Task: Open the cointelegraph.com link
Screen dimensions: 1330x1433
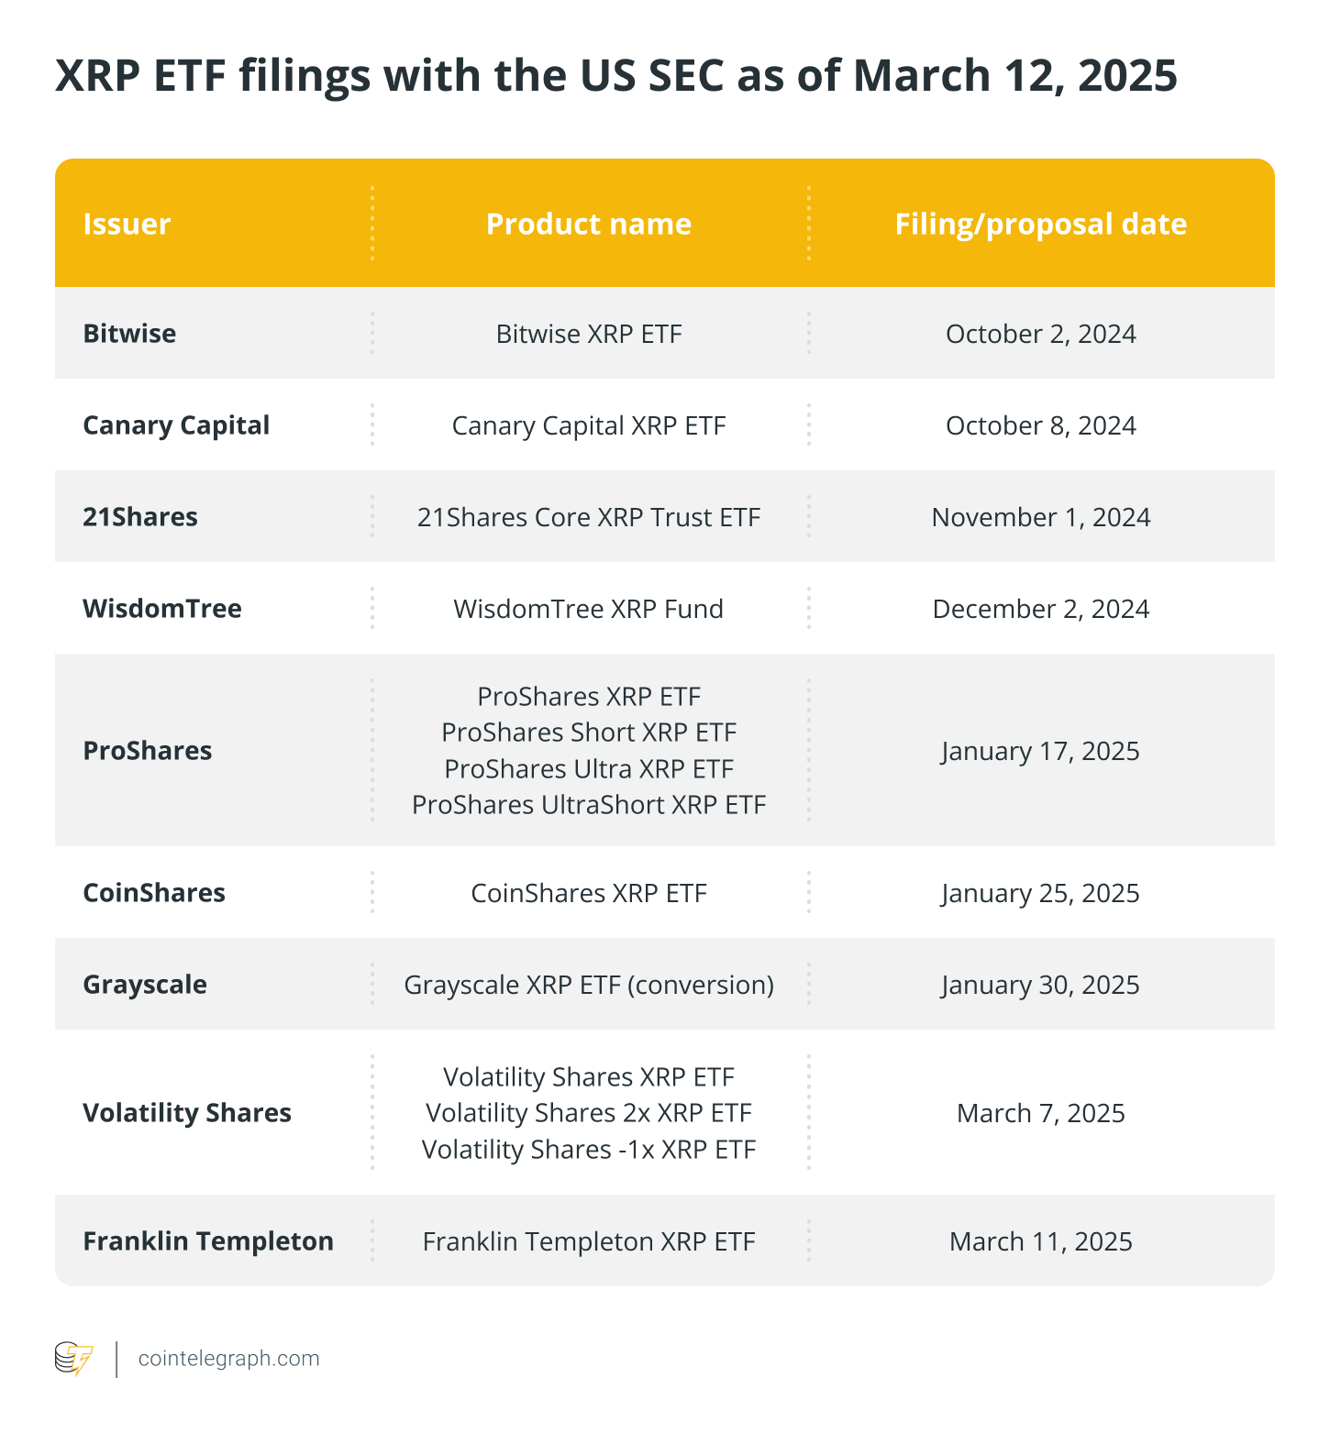Action: (228, 1359)
